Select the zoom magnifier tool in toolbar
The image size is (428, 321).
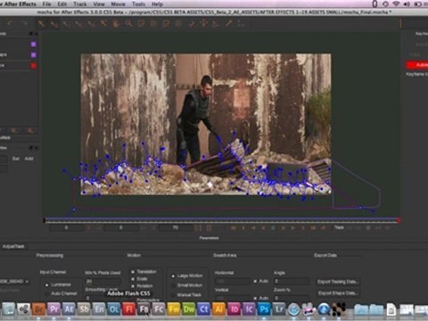click(128, 23)
